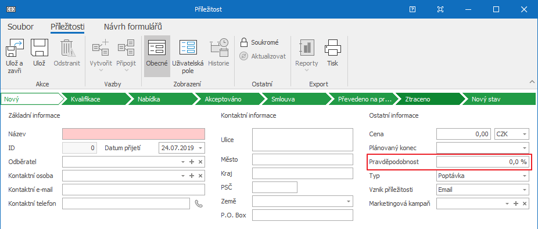Click the Ulož a zavři save-and-close icon
Image resolution: width=538 pixels, height=229 pixels.
(15, 48)
